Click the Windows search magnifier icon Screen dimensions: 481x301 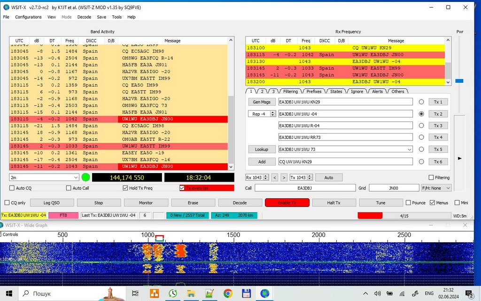pyautogui.click(x=26, y=293)
